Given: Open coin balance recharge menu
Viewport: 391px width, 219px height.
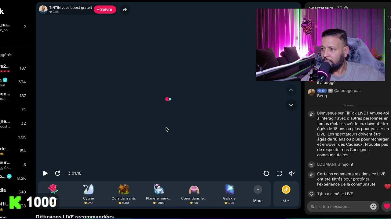Looking at the screenshot, I should click(286, 194).
